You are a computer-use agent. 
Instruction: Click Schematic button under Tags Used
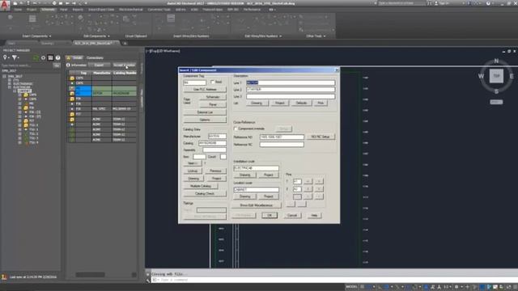[x=213, y=97]
